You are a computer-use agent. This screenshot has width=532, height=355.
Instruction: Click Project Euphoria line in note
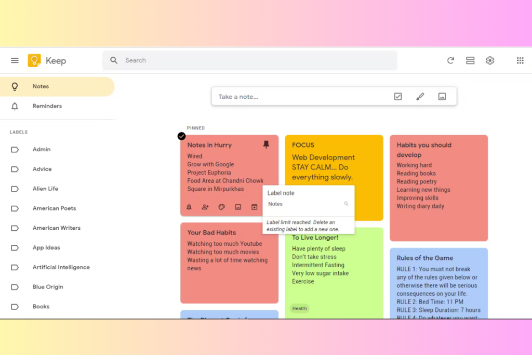pyautogui.click(x=209, y=173)
